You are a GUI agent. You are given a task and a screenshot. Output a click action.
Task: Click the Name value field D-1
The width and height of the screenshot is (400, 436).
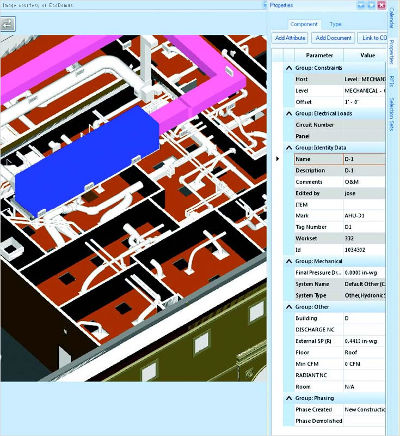point(364,159)
